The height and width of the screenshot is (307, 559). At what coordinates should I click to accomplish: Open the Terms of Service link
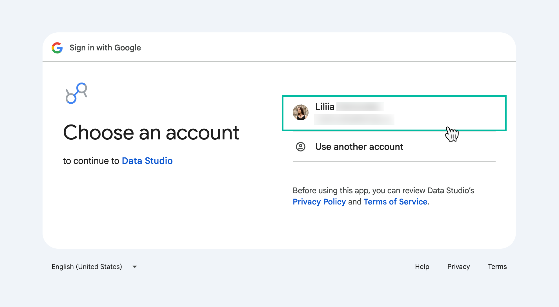pos(396,202)
